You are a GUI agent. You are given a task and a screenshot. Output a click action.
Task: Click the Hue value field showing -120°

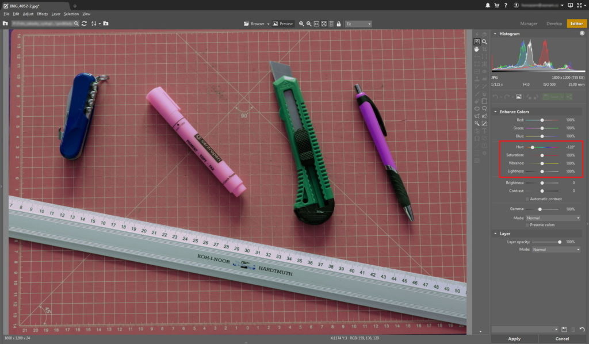pyautogui.click(x=571, y=147)
